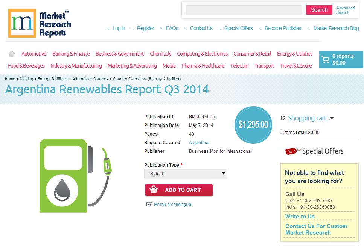
Task: Click the Become Publisher link
Action: tap(283, 28)
